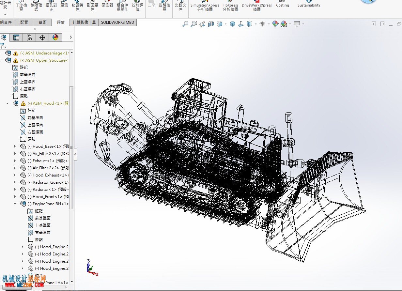Select the ConfigurationManager tab icon

pos(29,38)
